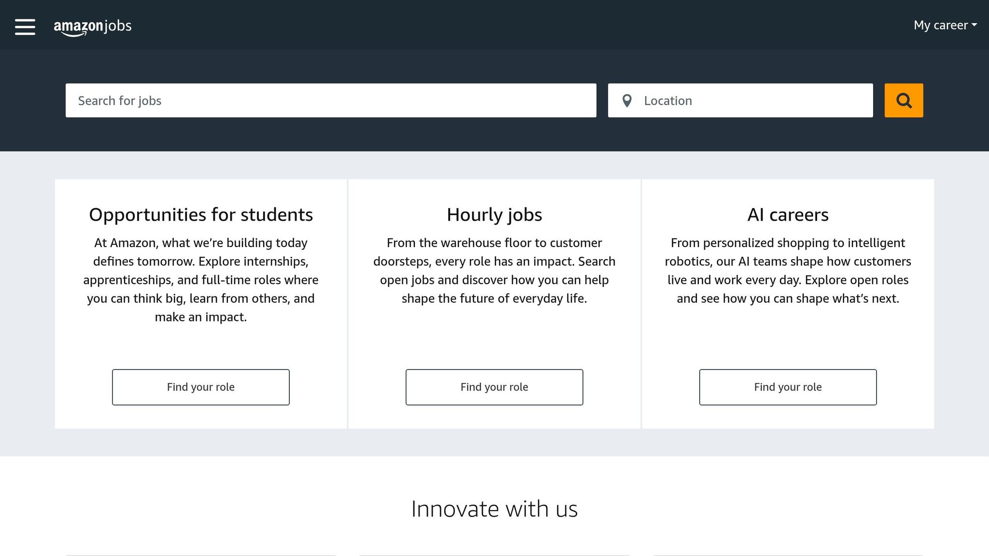Click the dark top navigation bar
Viewport: 989px width, 556px height.
483,24
